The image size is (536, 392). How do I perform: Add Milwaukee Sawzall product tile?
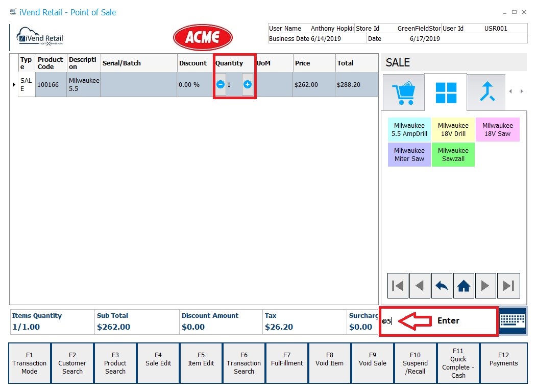[453, 155]
